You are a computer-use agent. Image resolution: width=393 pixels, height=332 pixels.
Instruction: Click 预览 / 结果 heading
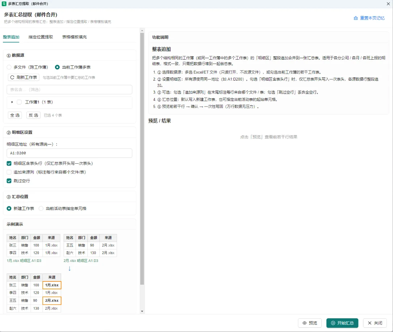(160, 121)
